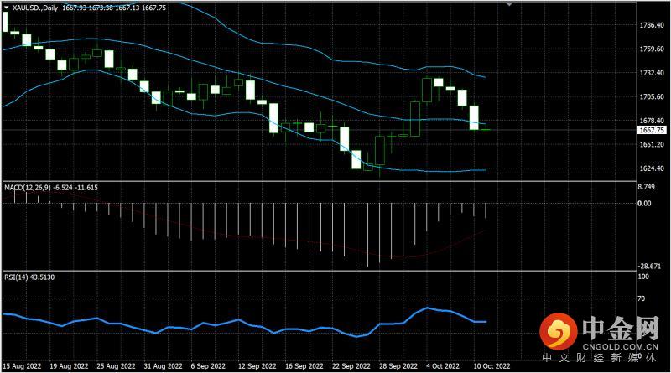Click the MACD(12,26,9) indicator label

point(51,188)
